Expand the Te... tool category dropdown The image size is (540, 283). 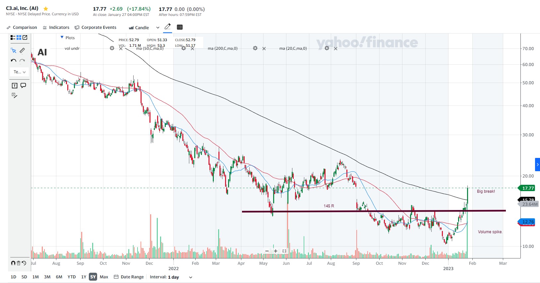[x=20, y=72]
